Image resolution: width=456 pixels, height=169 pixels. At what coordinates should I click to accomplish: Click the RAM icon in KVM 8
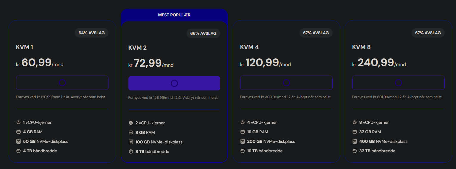pos(354,132)
